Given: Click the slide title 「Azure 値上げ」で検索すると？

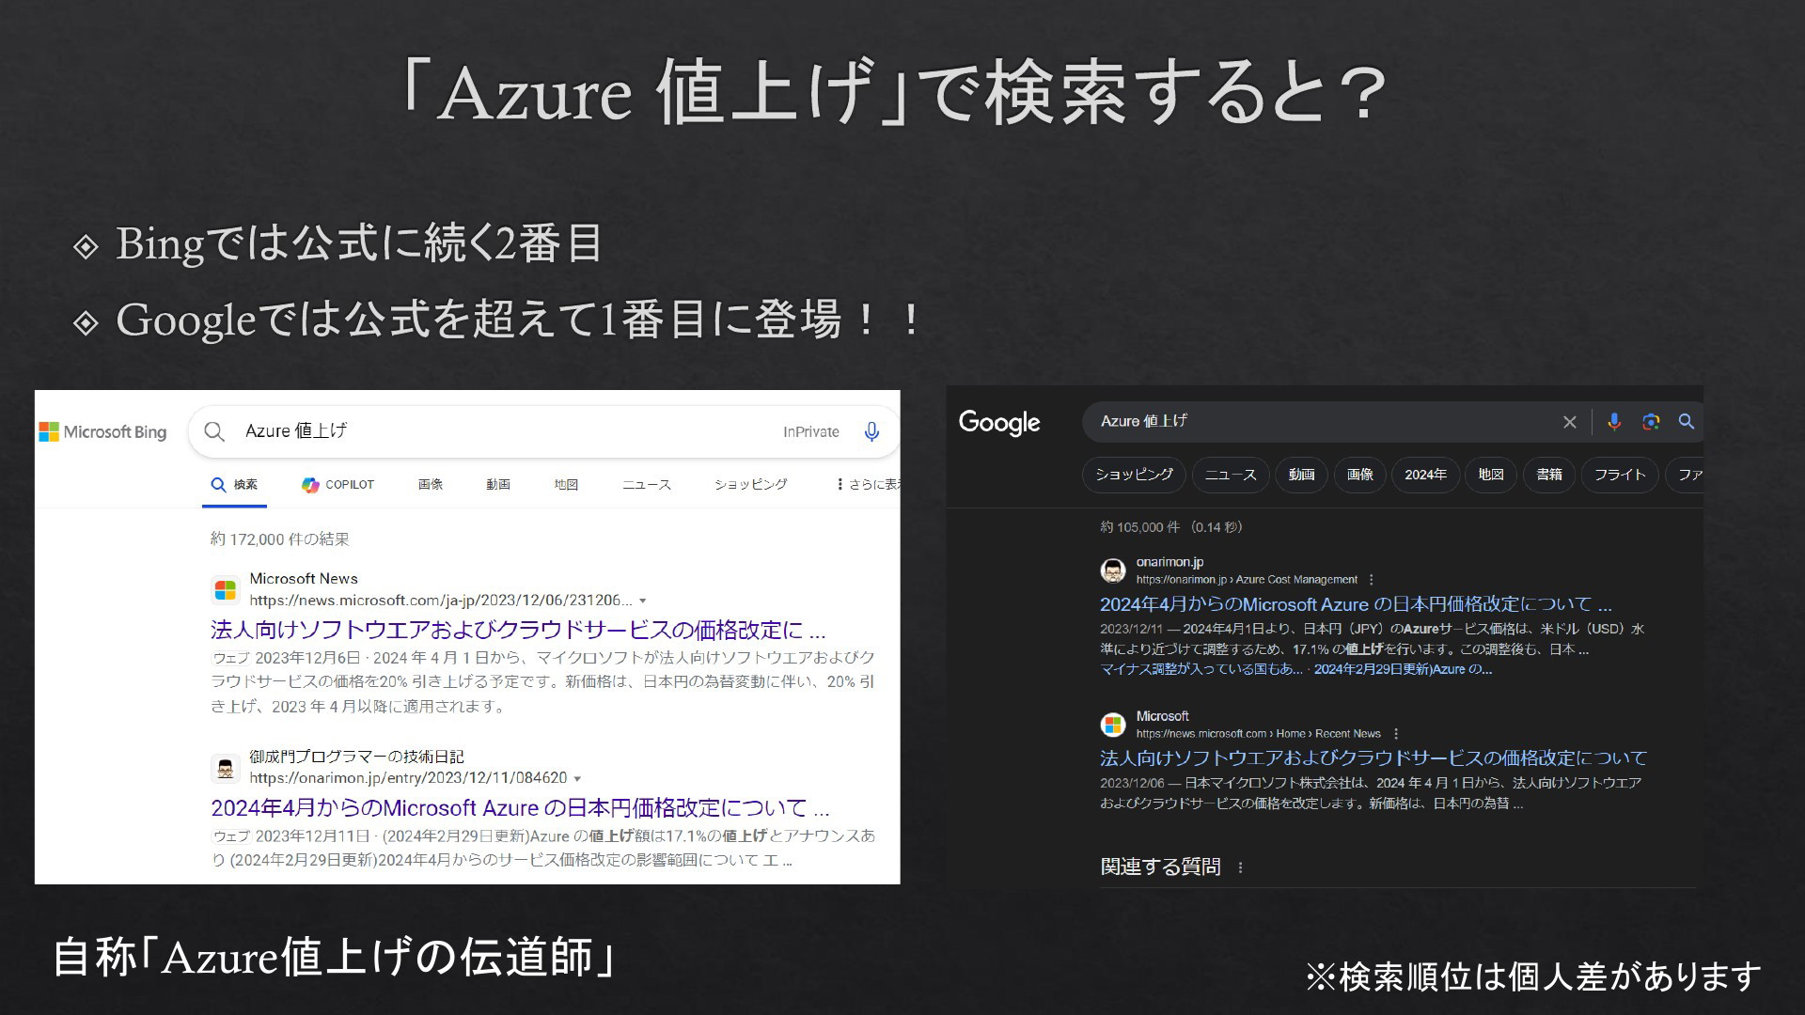Looking at the screenshot, I should click(894, 92).
